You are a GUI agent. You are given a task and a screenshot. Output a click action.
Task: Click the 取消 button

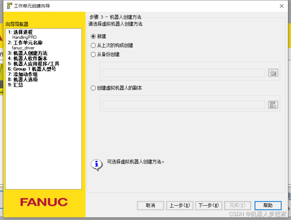150,206
